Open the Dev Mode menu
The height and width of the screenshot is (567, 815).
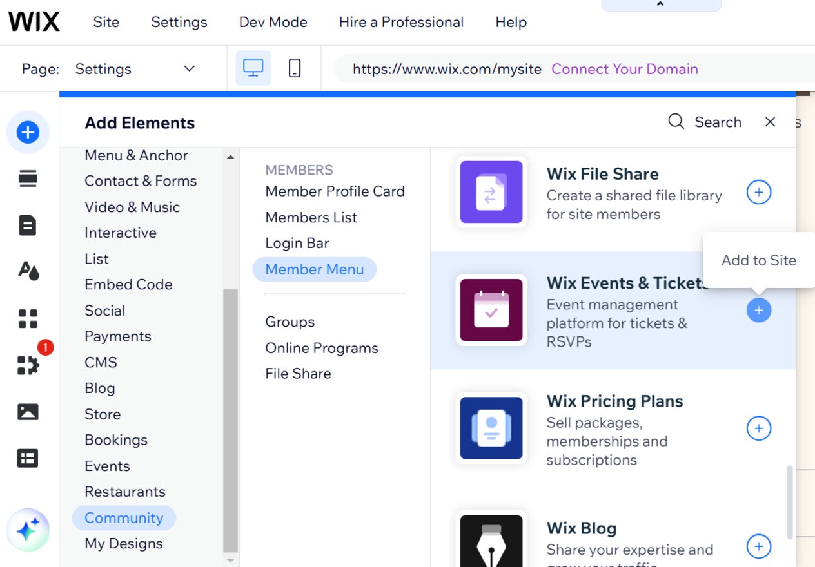tap(273, 22)
